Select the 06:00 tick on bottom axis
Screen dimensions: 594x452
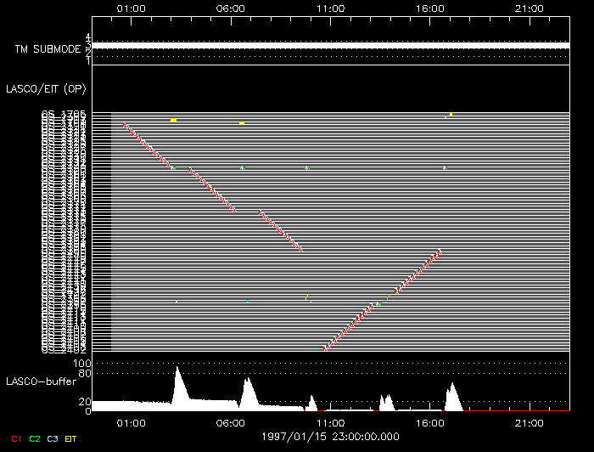tap(230, 422)
